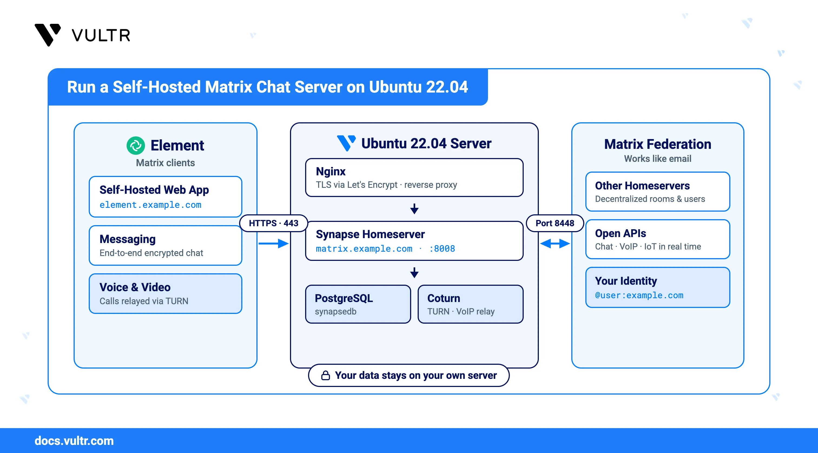The width and height of the screenshot is (818, 453).
Task: Select the Your Identity card title
Action: 626,281
